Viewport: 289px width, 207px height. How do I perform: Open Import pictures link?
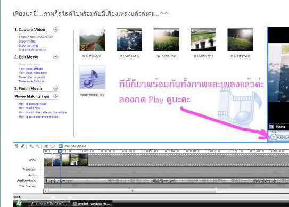29,46
